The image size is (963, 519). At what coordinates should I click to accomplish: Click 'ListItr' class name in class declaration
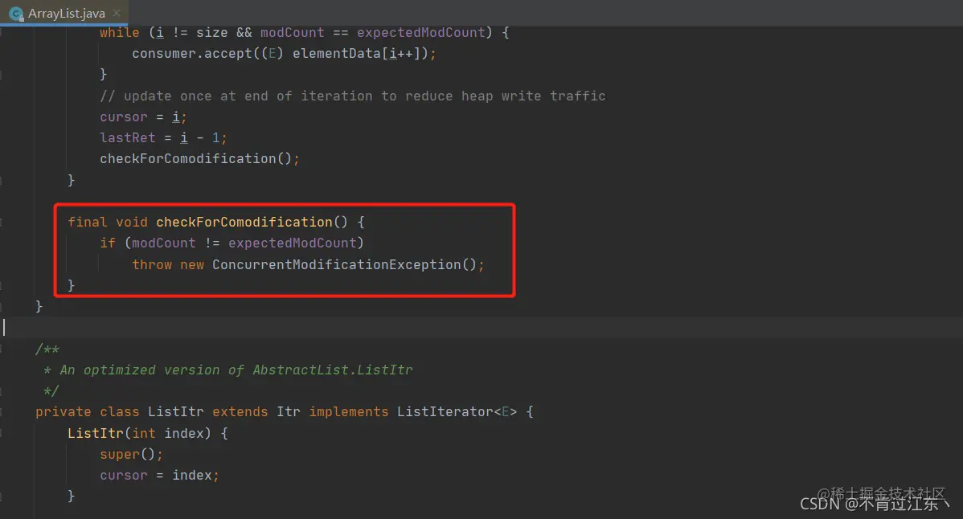(x=176, y=411)
